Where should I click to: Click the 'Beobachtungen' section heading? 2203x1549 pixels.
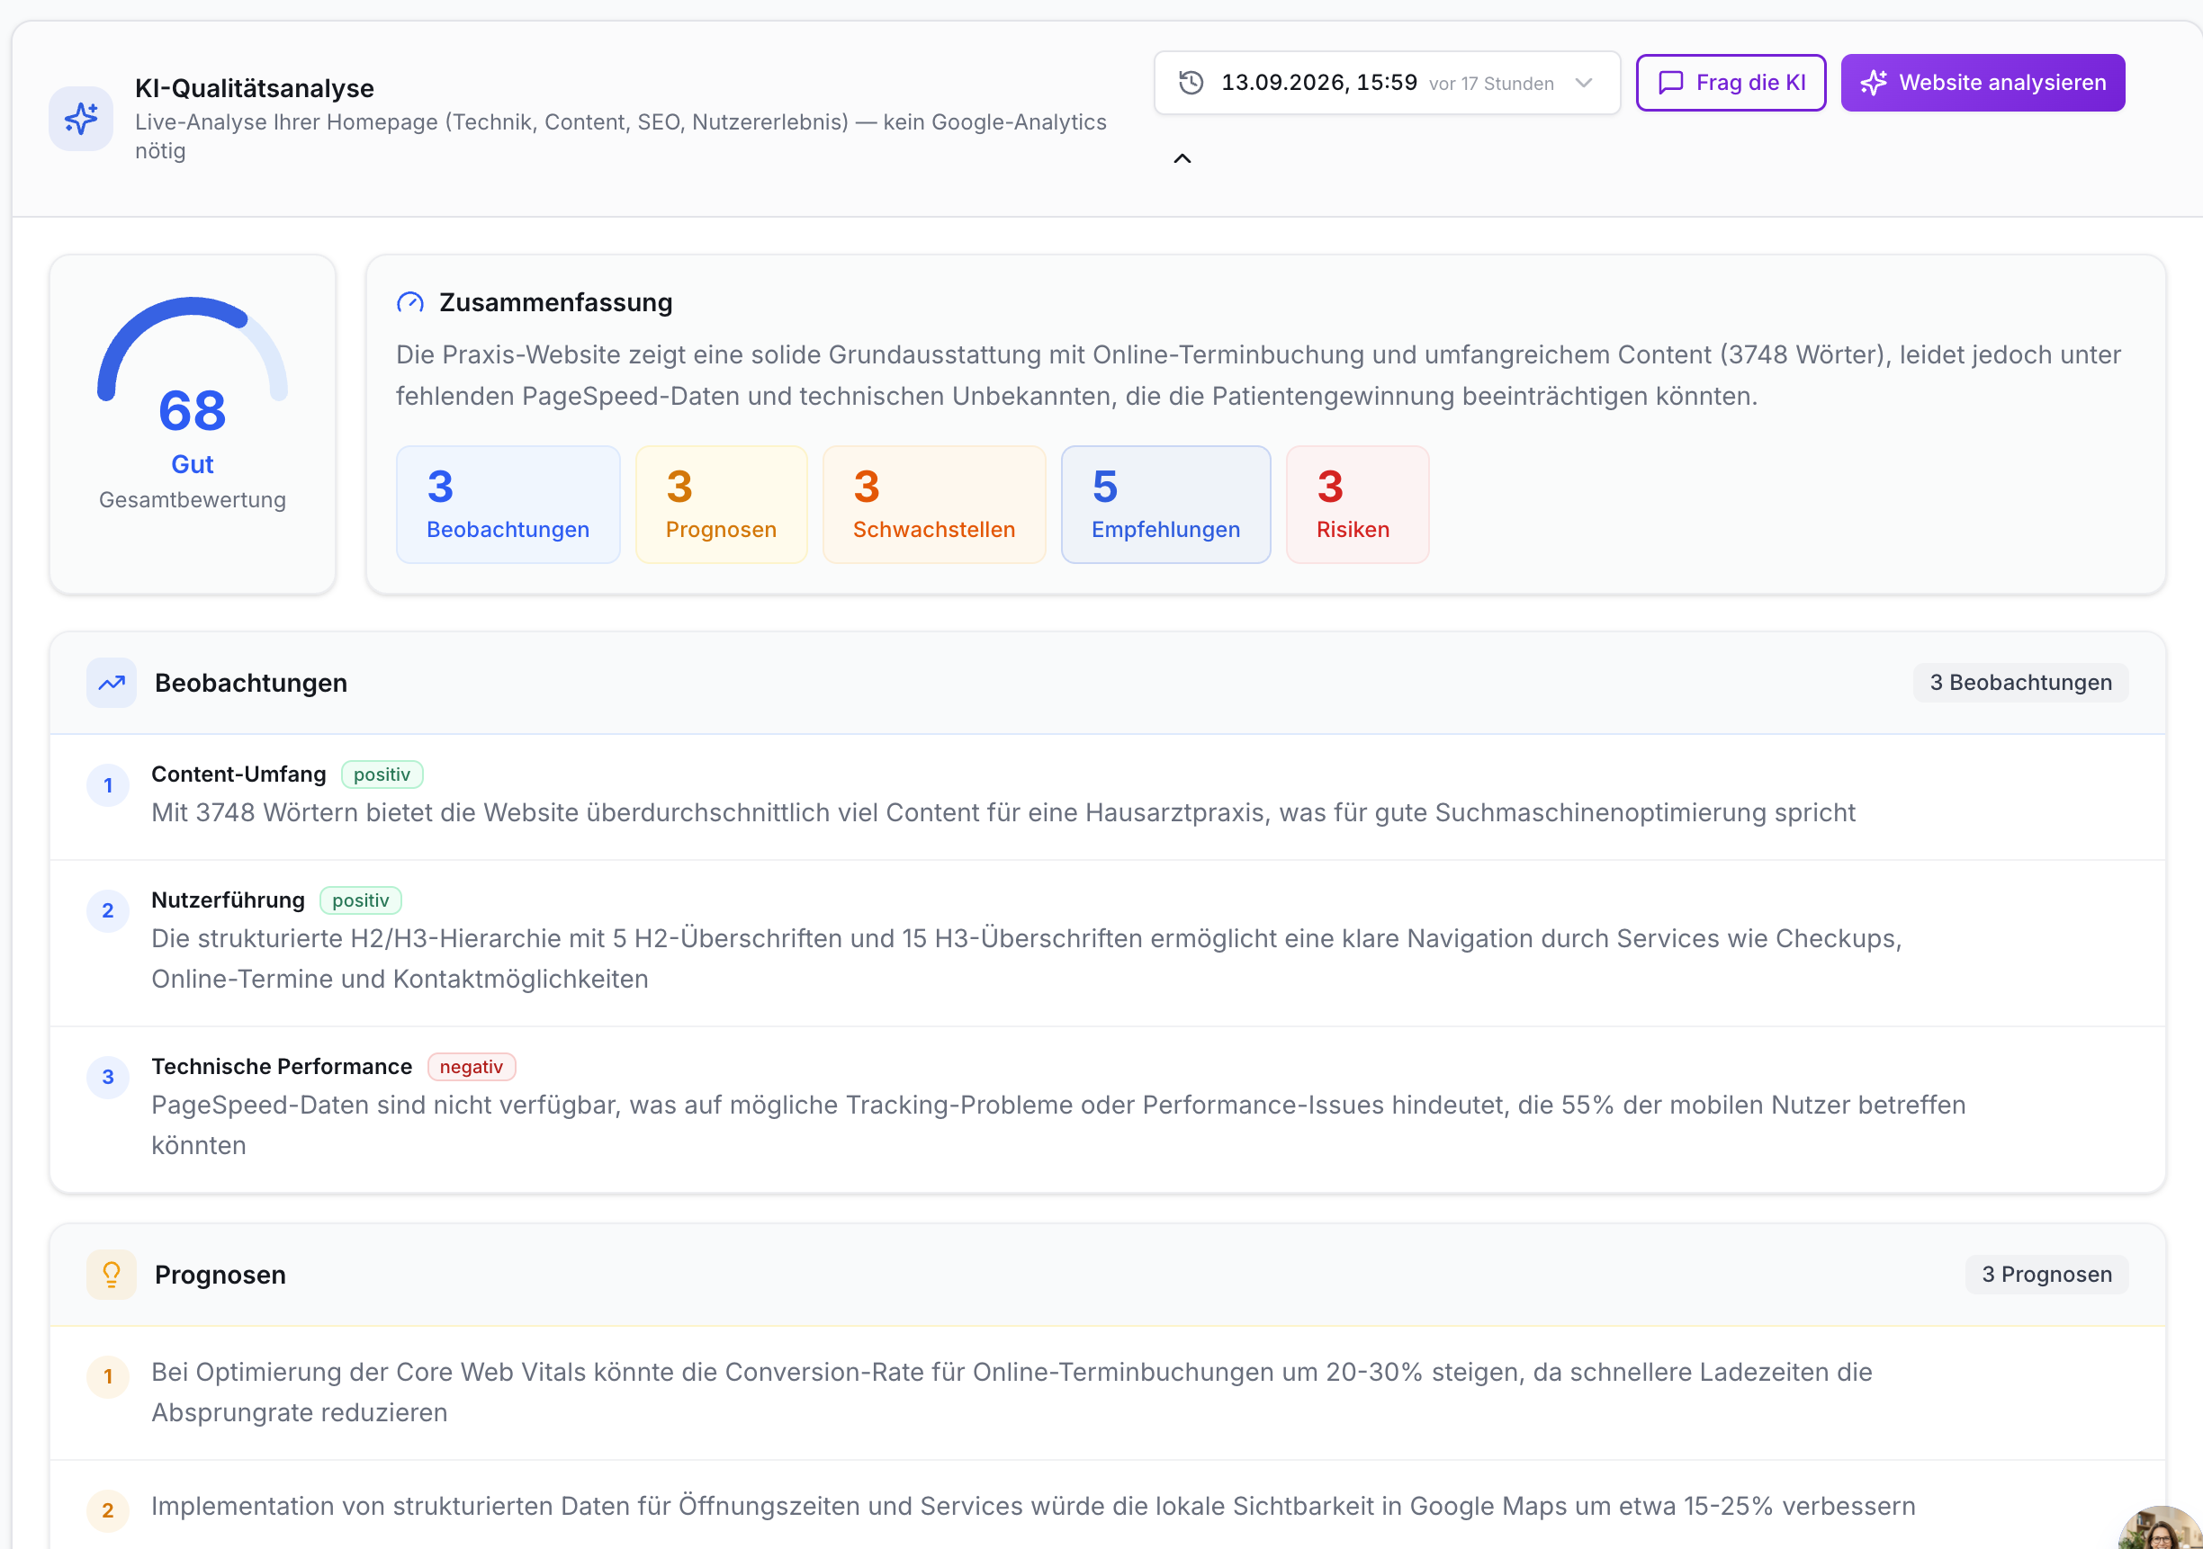(251, 683)
